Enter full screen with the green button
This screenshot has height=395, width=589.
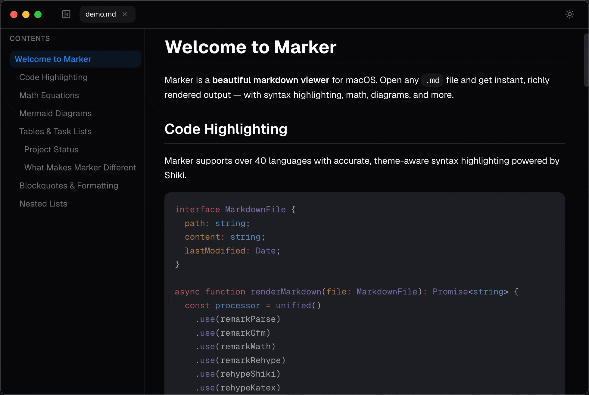[38, 14]
